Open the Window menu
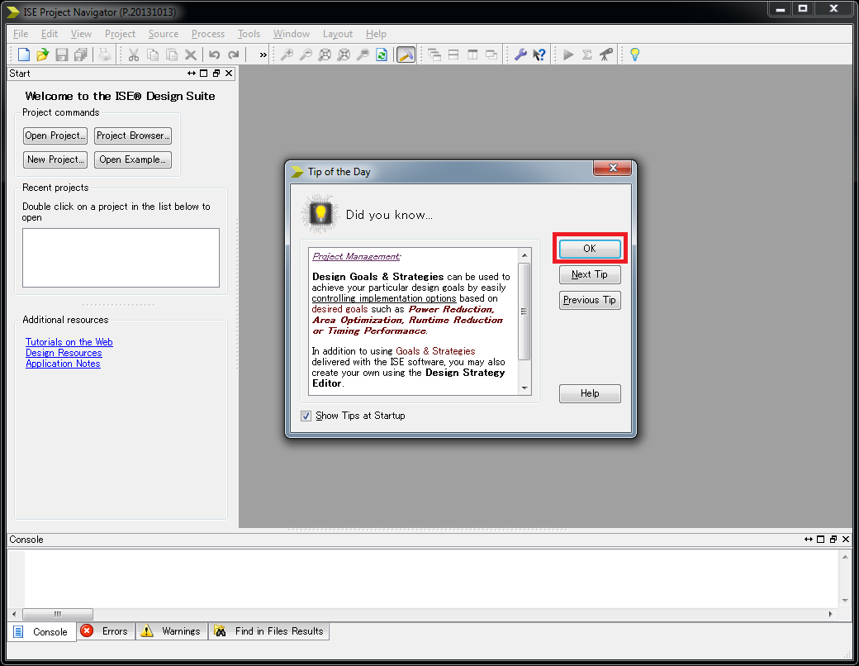Image resolution: width=859 pixels, height=666 pixels. coord(292,33)
